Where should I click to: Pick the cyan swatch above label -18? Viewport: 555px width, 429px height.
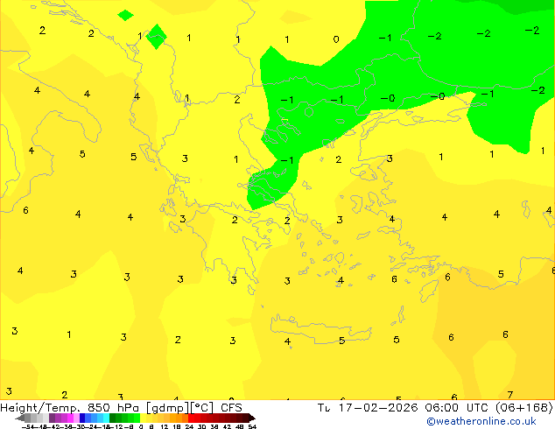tap(106, 418)
